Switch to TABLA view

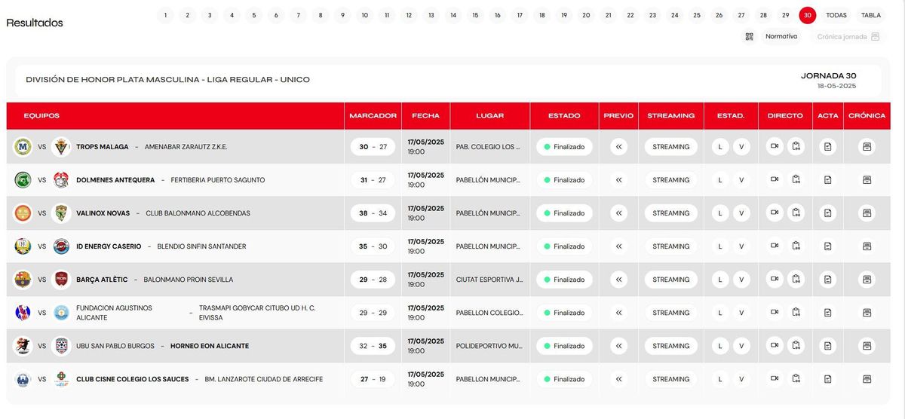click(x=871, y=15)
